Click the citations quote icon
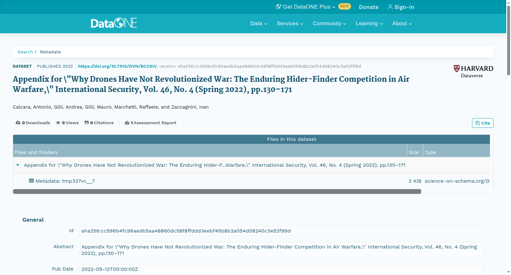 point(87,123)
